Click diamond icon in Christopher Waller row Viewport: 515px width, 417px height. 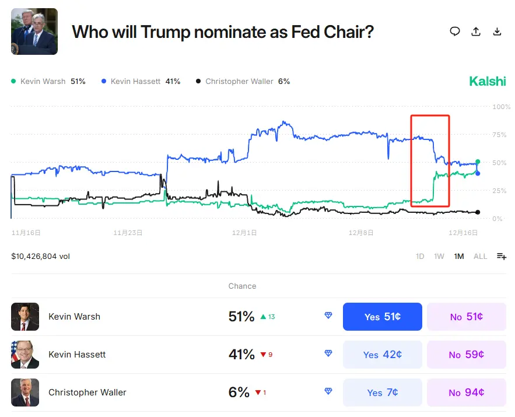pyautogui.click(x=328, y=391)
